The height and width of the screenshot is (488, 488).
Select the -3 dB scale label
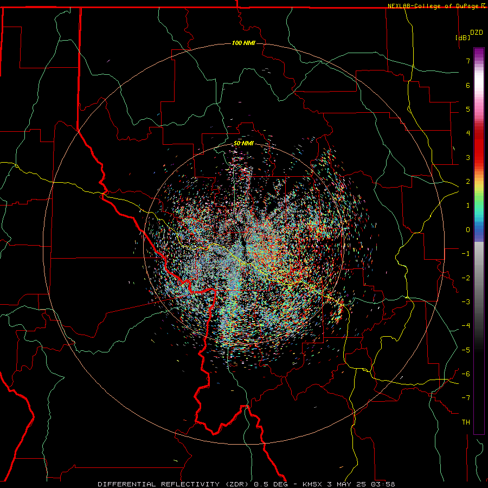pos(466,302)
